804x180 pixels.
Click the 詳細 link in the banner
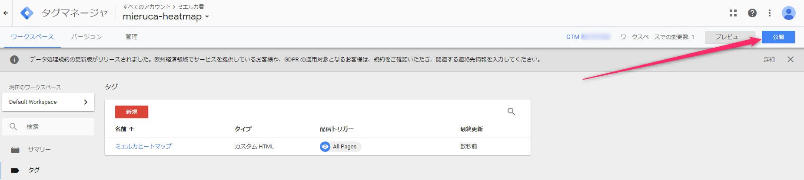pyautogui.click(x=769, y=60)
